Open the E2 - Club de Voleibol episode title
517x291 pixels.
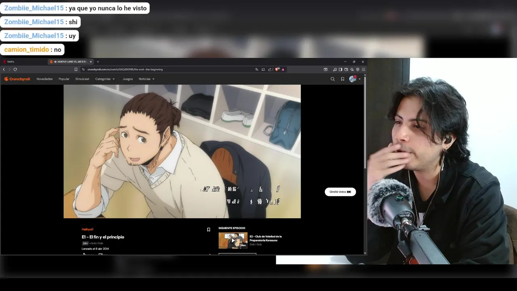coord(266,238)
